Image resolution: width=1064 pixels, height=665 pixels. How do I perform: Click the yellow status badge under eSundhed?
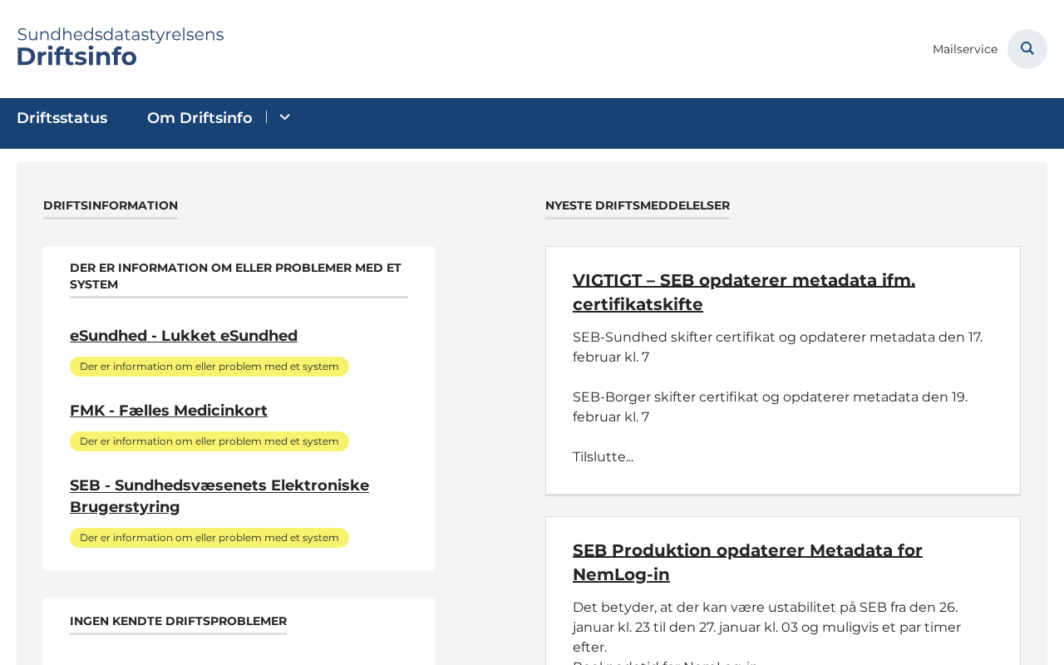click(209, 367)
